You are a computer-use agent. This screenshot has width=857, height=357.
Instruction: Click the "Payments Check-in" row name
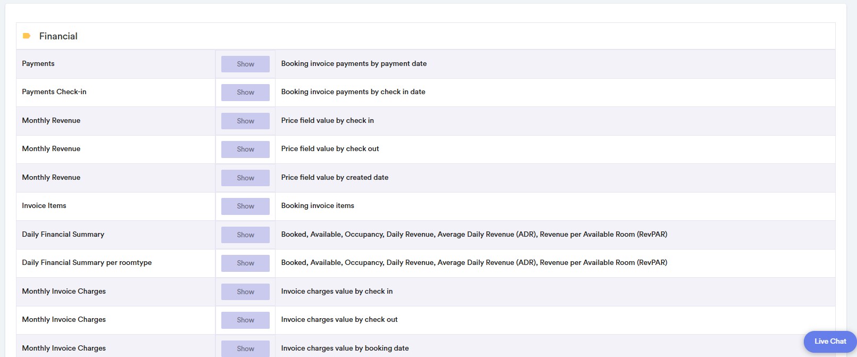pyautogui.click(x=54, y=92)
